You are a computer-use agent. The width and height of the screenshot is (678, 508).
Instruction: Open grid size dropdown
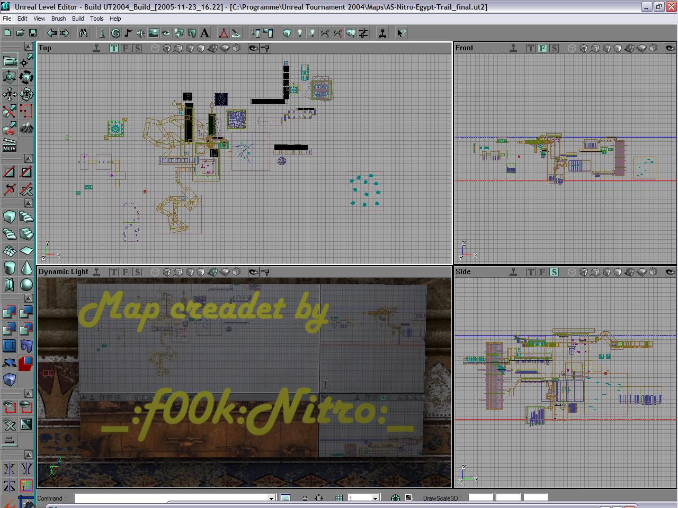[376, 498]
